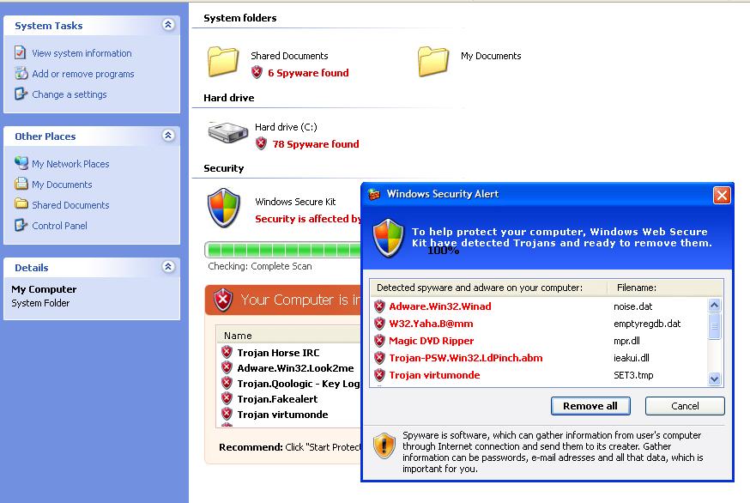Select the My Documents system folder icon
This screenshot has height=503, width=750.
coord(433,62)
